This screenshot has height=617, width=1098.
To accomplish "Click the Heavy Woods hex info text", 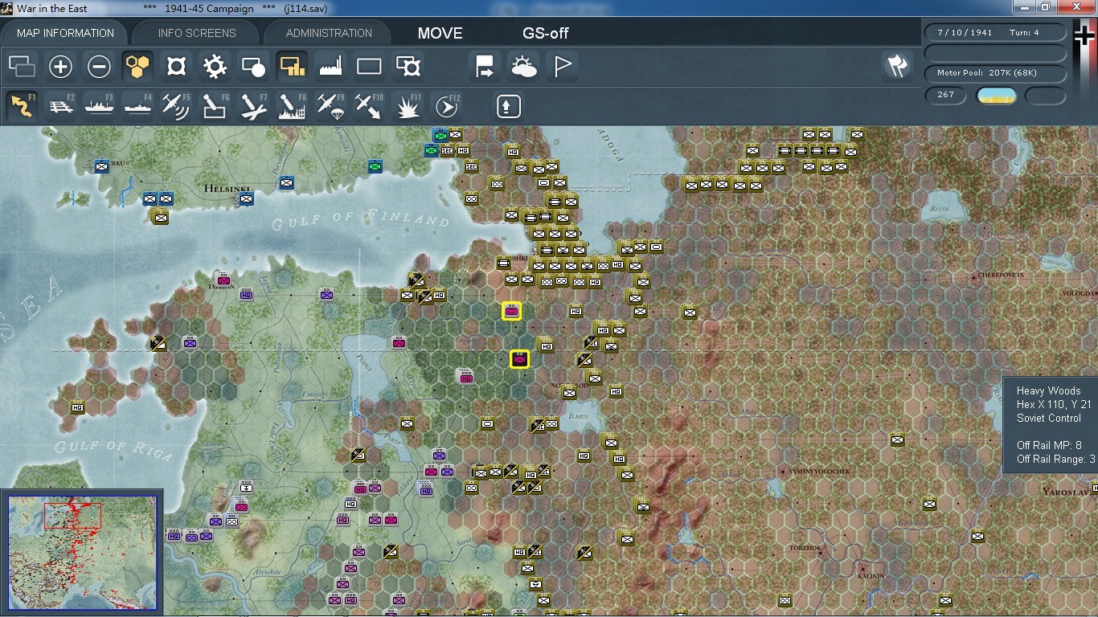I will (1048, 390).
